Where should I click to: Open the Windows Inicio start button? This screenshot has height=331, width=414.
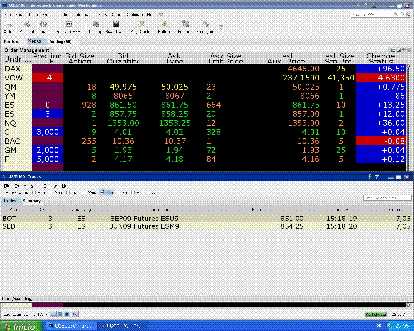coord(21,326)
